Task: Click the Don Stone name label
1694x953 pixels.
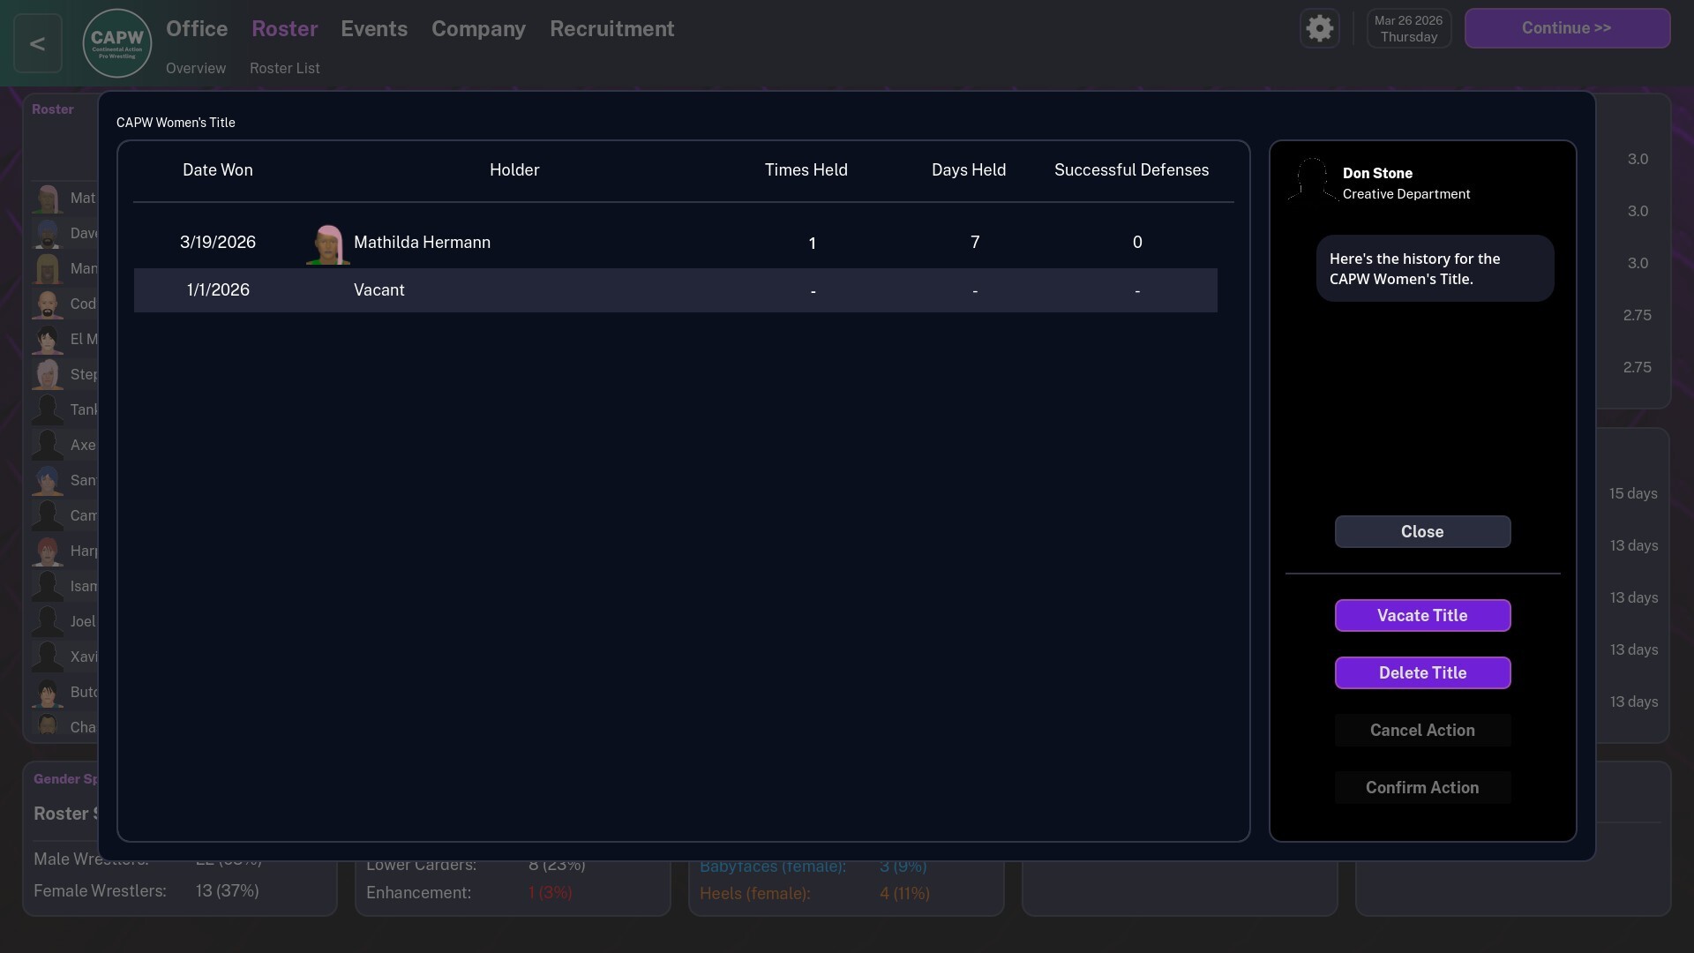Action: click(1377, 173)
